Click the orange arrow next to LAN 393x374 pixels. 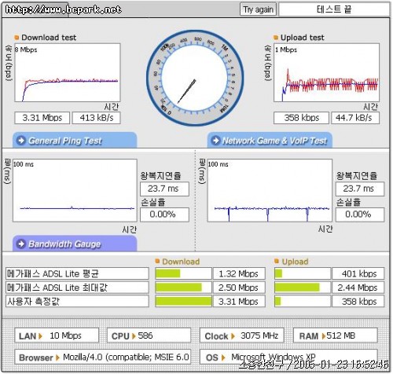tap(40, 336)
